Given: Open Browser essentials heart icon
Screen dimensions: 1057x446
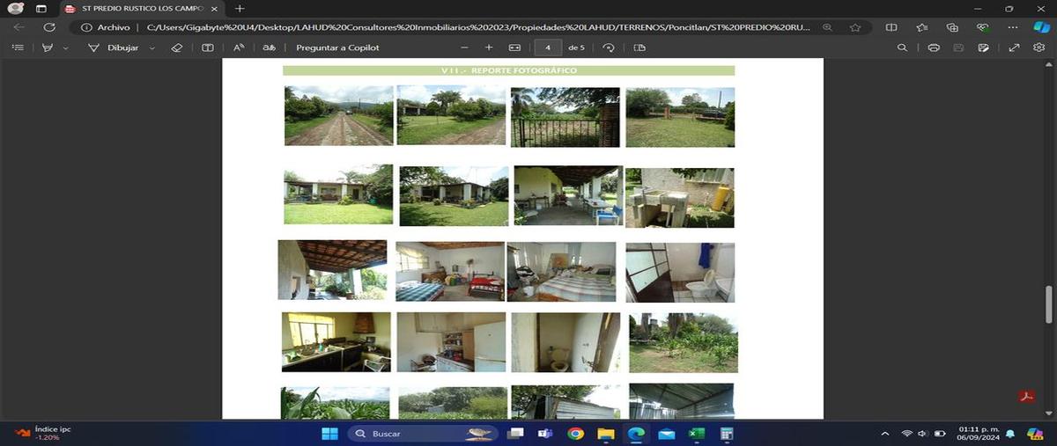Looking at the screenshot, I should coord(982,27).
